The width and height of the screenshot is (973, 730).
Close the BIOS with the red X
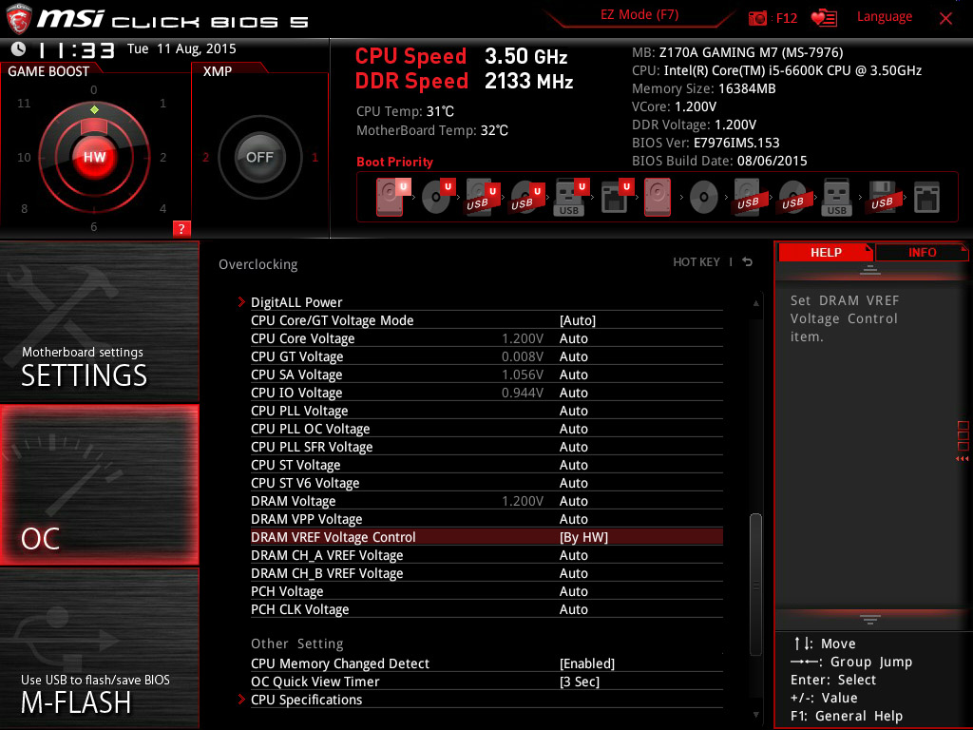coord(945,18)
